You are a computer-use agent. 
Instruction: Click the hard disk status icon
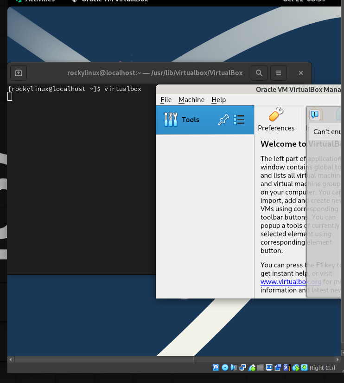216,368
